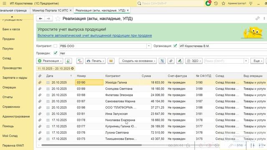Open notifications bell icon
Viewport: 267px width, 150px height.
pos(208,3)
